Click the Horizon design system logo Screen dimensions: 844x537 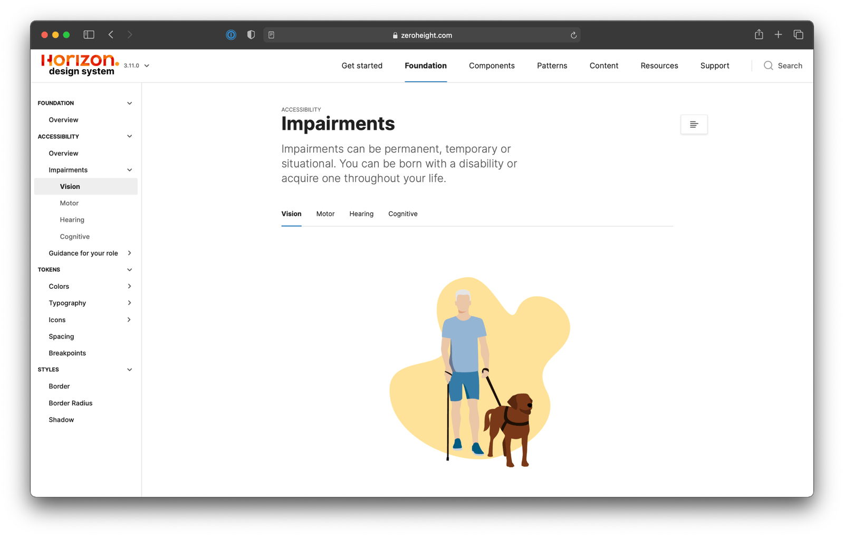point(80,65)
